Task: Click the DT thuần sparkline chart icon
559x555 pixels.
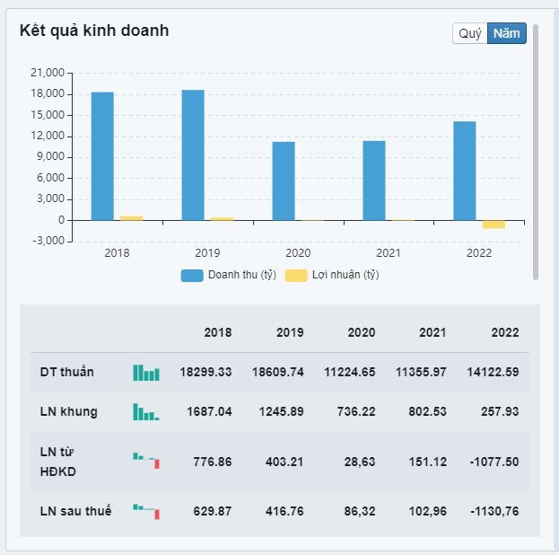Action: tap(145, 372)
